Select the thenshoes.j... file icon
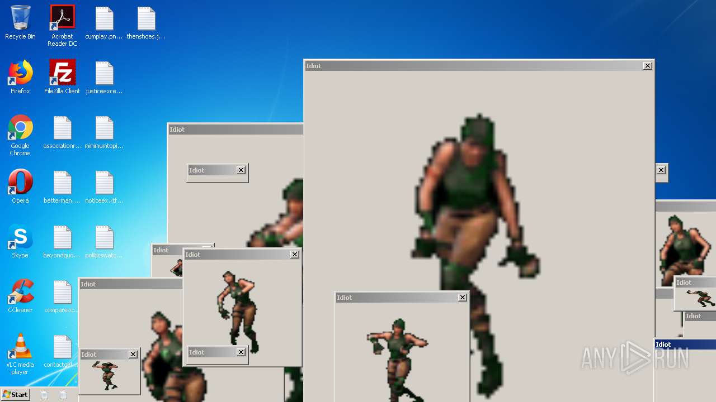 [146, 23]
